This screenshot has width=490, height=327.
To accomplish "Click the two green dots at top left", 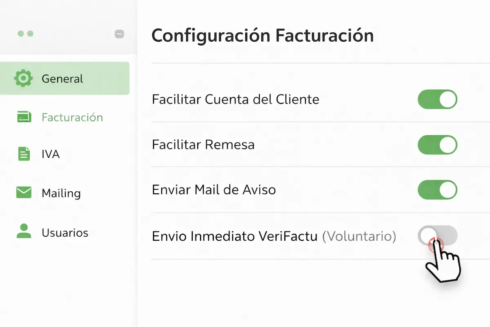I will [26, 34].
